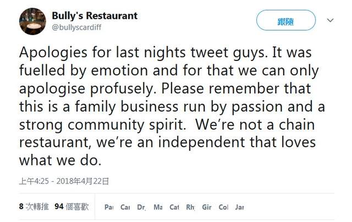Click the 'Gir' liker avatar
The width and height of the screenshot is (352, 222).
tap(207, 208)
